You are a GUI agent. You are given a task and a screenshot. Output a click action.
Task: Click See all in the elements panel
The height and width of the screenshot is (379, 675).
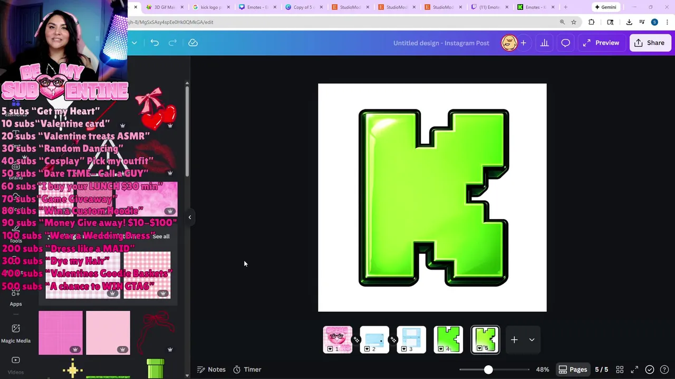click(x=161, y=236)
